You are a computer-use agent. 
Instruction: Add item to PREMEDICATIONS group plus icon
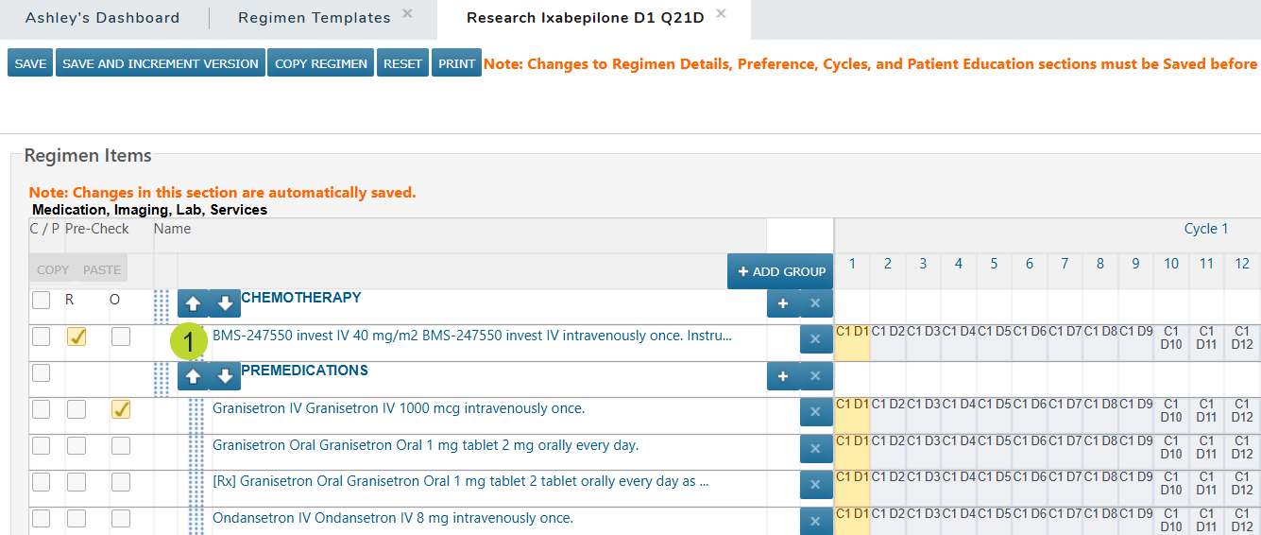[782, 376]
